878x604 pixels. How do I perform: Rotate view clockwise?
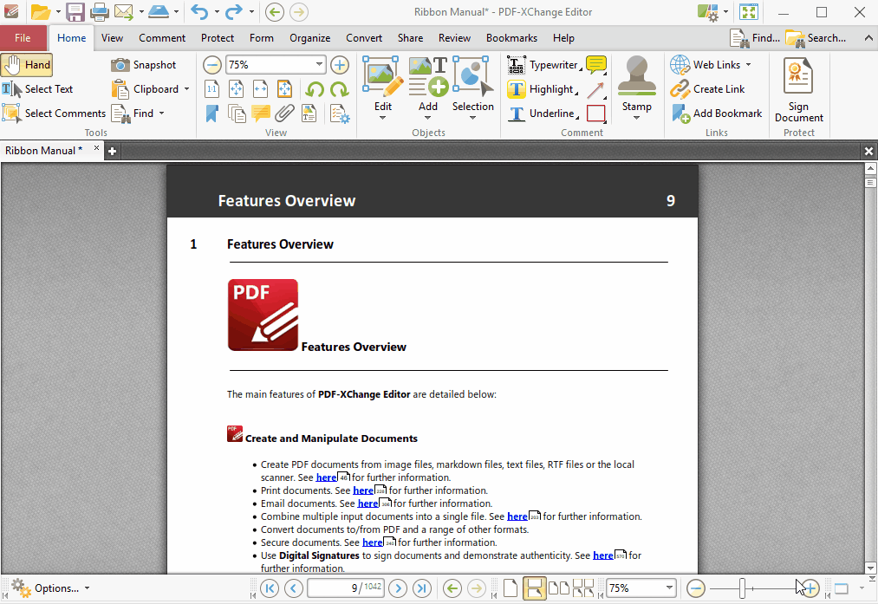tap(340, 89)
